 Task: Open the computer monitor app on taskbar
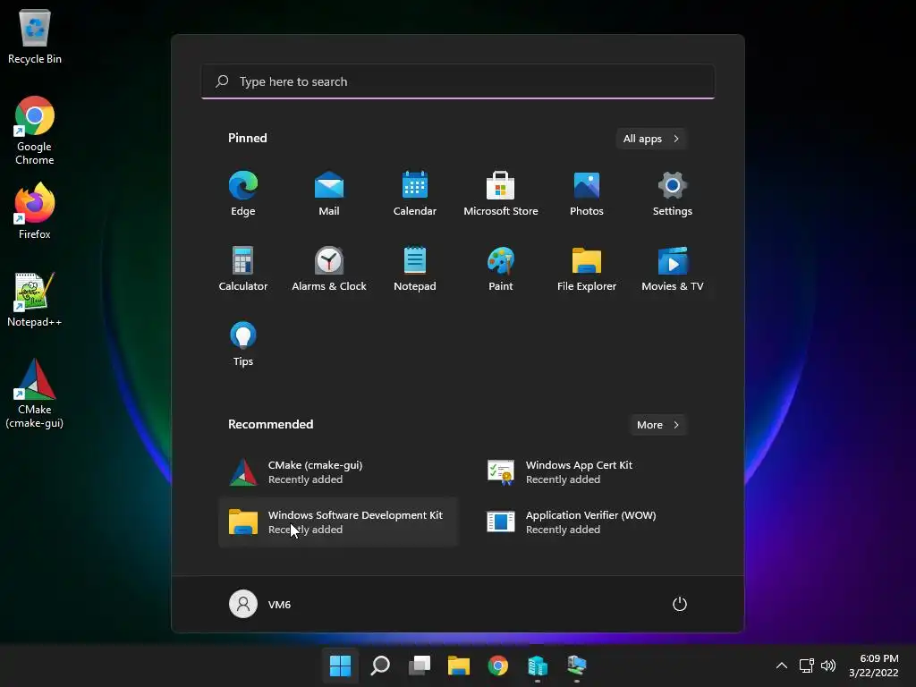[577, 666]
